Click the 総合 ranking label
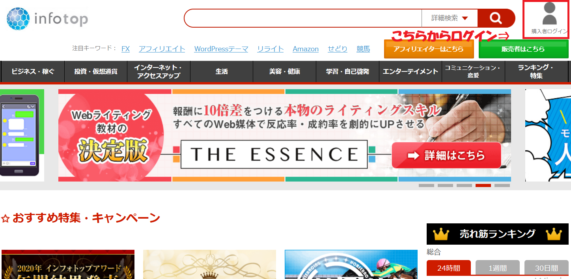Image resolution: width=571 pixels, height=279 pixels. [x=434, y=252]
